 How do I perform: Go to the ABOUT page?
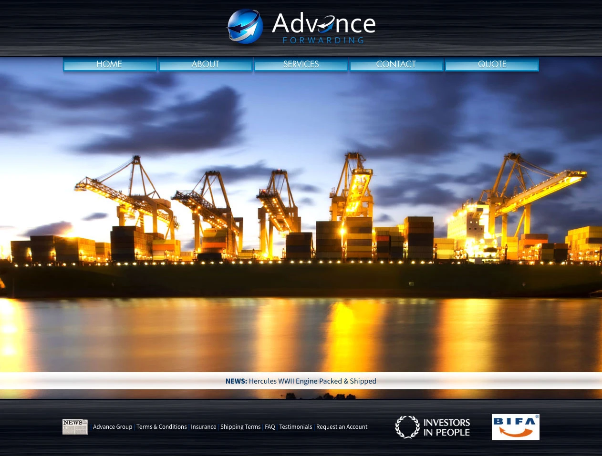[205, 64]
